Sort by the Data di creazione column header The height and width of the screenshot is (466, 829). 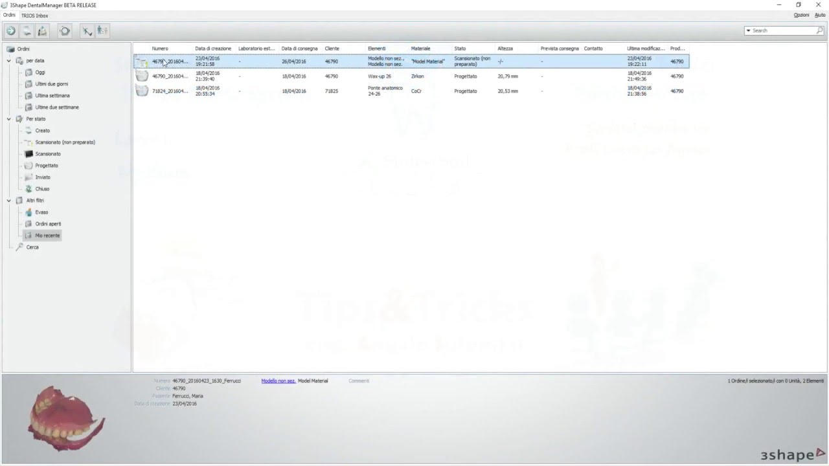pyautogui.click(x=213, y=49)
